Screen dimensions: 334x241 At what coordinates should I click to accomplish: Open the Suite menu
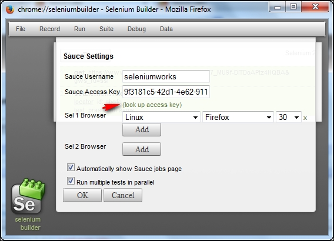coord(106,29)
